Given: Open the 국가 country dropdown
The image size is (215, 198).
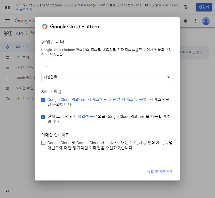Looking at the screenshot, I should coord(107,77).
